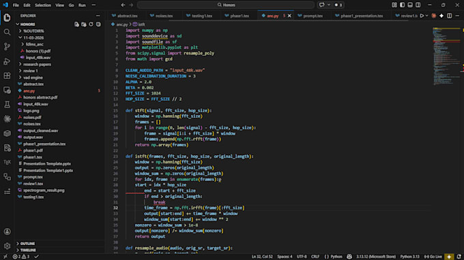Open the Testing flask view
This screenshot has height=260, width=464.
(7, 104)
